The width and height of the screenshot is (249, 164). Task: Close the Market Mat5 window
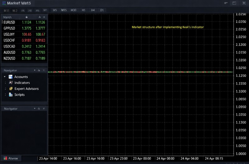click(x=244, y=3)
